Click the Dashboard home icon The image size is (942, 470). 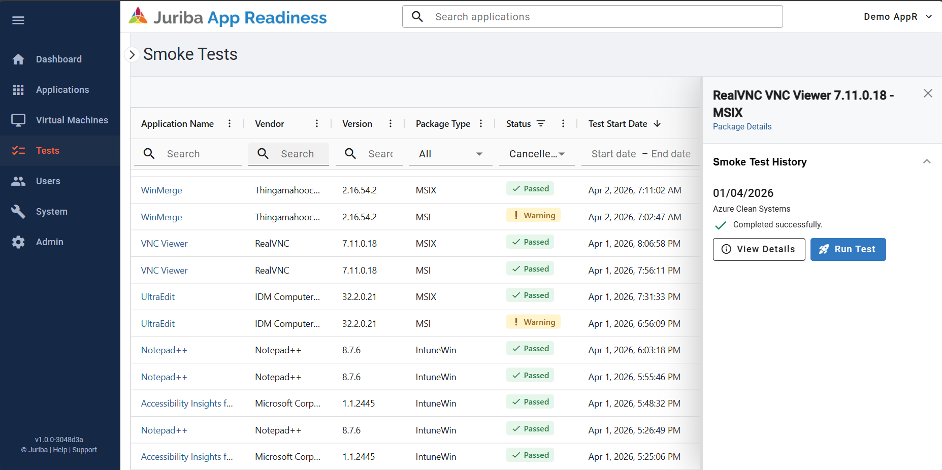pyautogui.click(x=18, y=59)
